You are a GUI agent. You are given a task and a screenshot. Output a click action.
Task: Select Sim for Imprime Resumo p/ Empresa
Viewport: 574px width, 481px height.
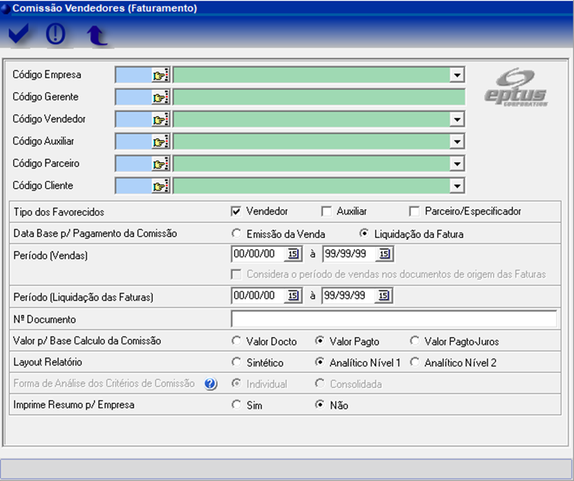236,405
